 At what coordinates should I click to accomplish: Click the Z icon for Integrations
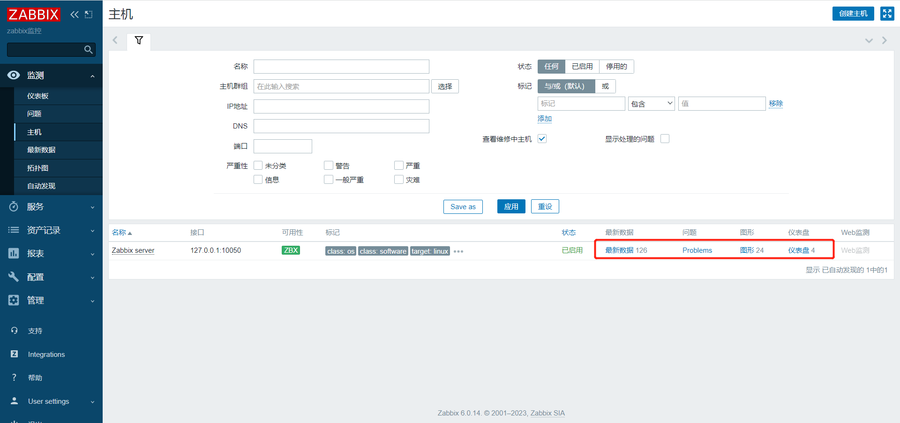[x=15, y=354]
